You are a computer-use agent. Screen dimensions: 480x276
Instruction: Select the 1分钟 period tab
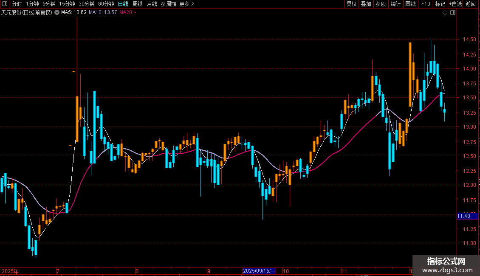(x=32, y=4)
